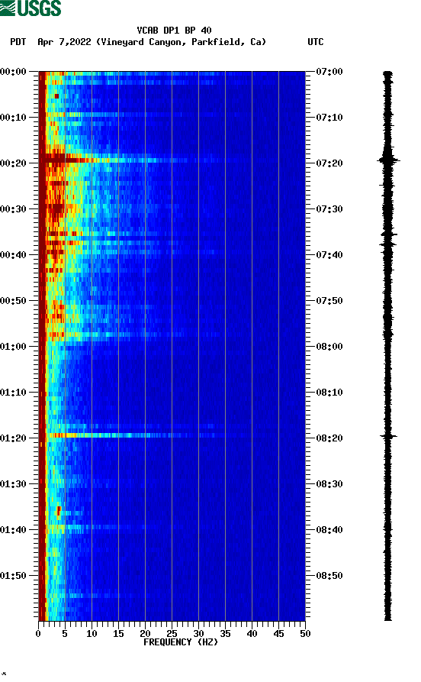Click the 01:10 PDT time label
421x682 pixels.
pos(13,392)
